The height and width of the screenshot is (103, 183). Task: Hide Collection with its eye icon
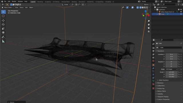click(181, 9)
